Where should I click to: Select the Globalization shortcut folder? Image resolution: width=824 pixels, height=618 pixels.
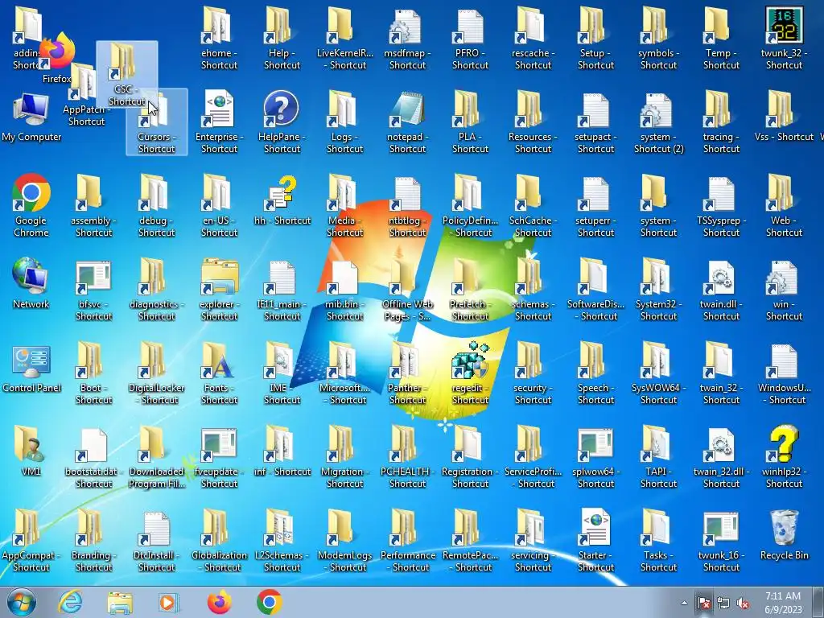coord(219,540)
